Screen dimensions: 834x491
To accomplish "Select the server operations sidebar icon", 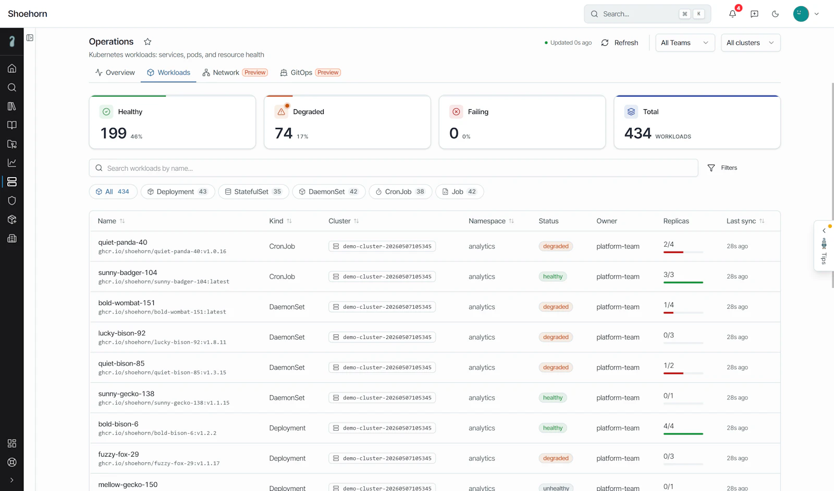I will coord(12,182).
